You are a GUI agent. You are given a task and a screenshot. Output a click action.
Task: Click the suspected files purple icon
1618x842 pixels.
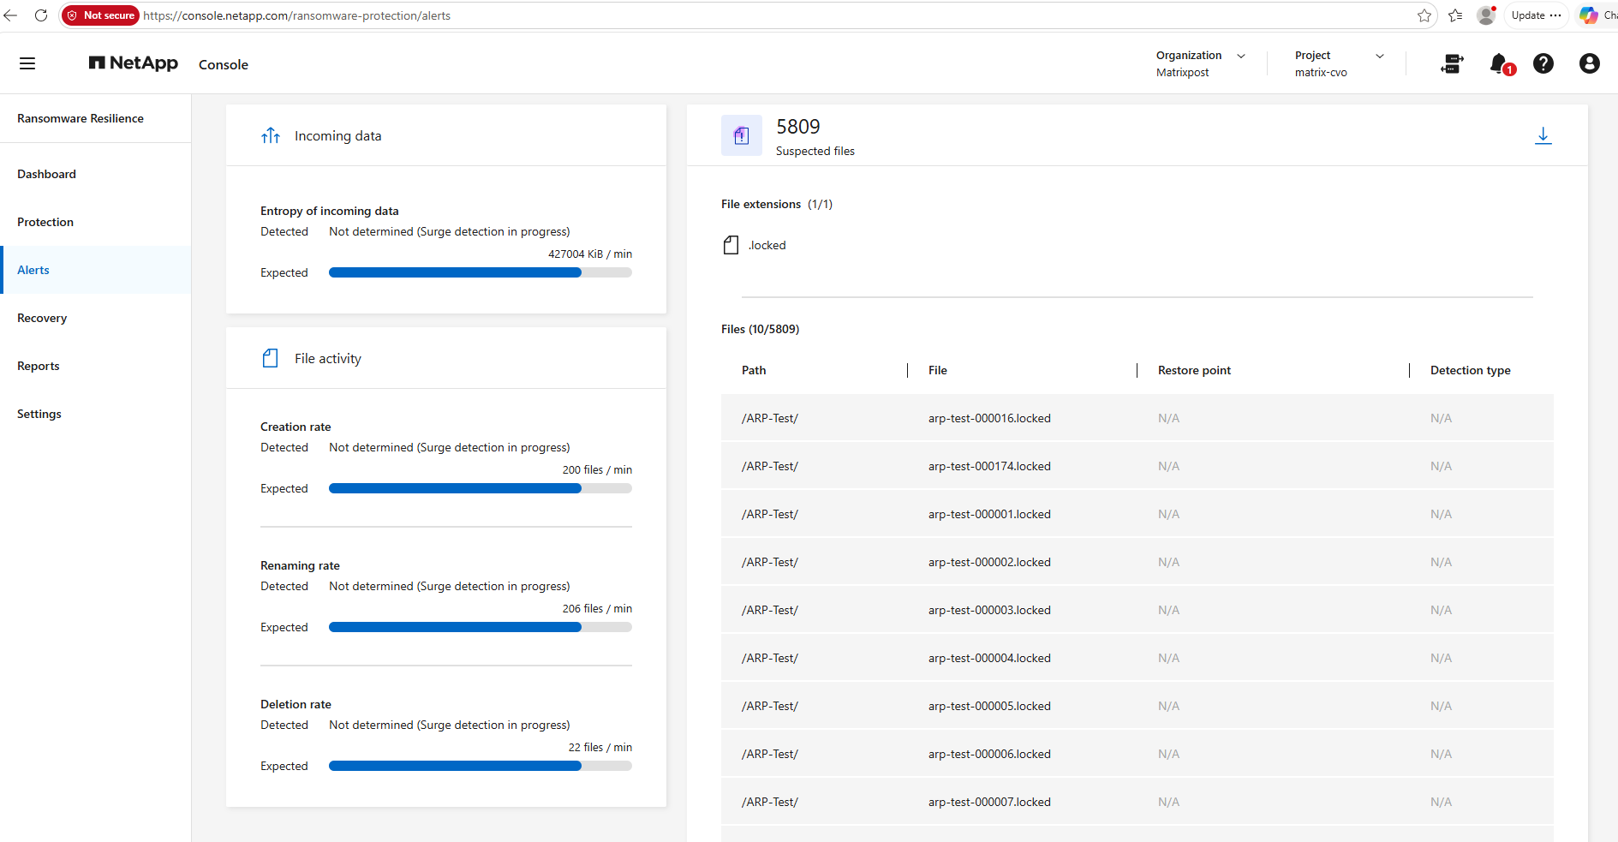(742, 135)
